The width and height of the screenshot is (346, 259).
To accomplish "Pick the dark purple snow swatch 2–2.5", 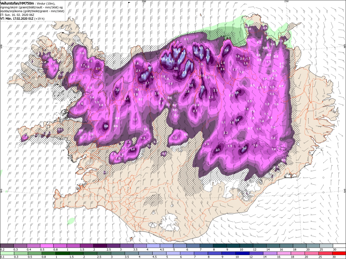I will click(x=100, y=246).
